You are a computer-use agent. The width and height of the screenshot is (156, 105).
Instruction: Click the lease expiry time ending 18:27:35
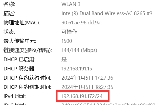[87, 87]
